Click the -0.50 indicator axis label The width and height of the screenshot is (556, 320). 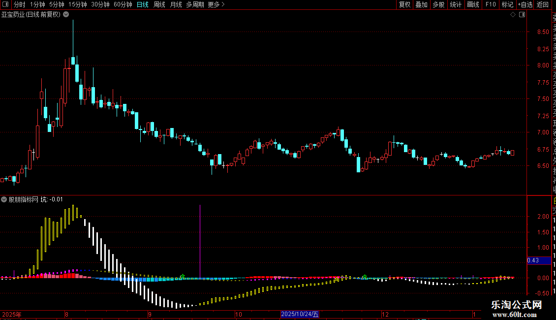[542, 293]
